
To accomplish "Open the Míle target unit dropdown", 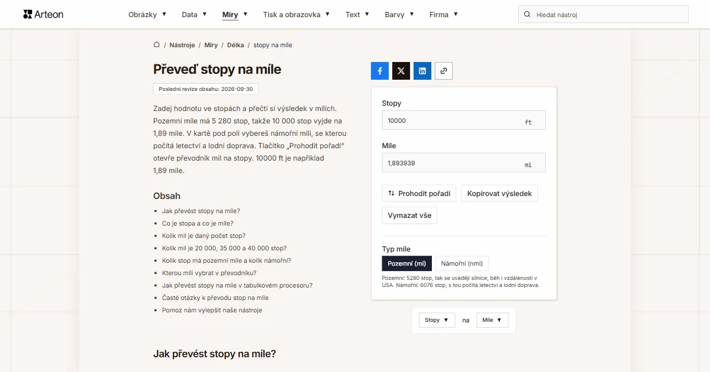I will click(492, 320).
